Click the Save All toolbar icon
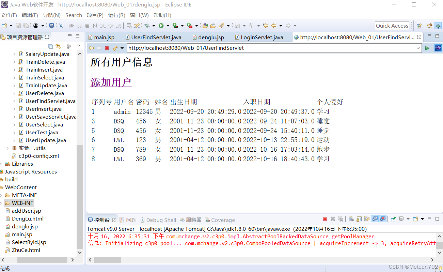The width and height of the screenshot is (443, 272). (x=26, y=26)
